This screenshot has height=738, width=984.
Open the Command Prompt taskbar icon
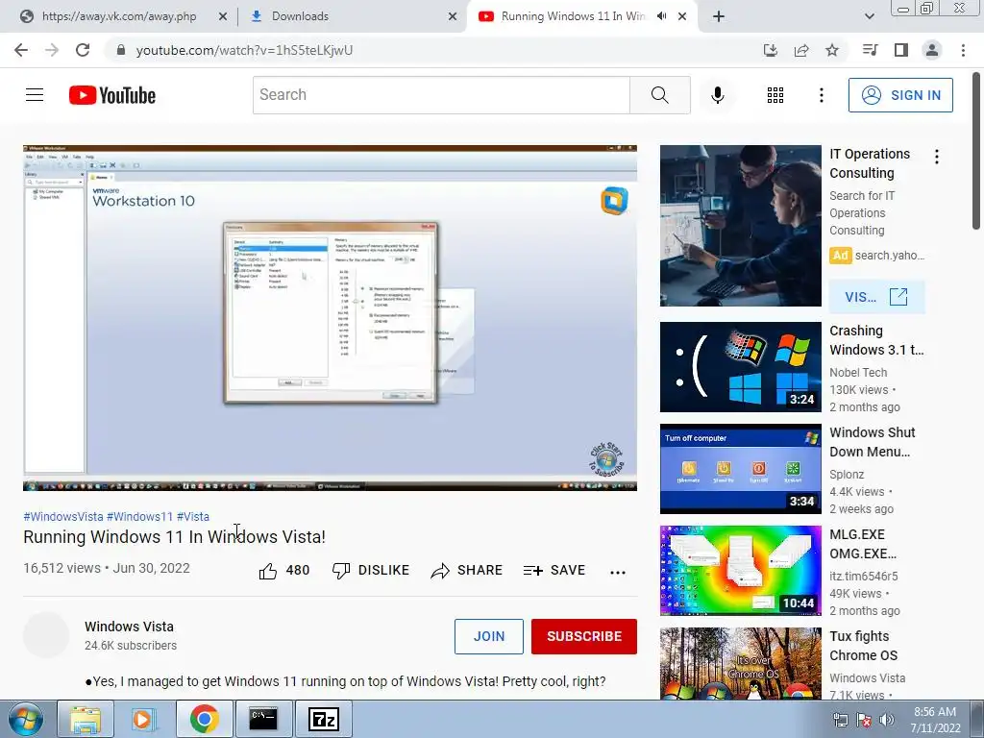coord(263,719)
